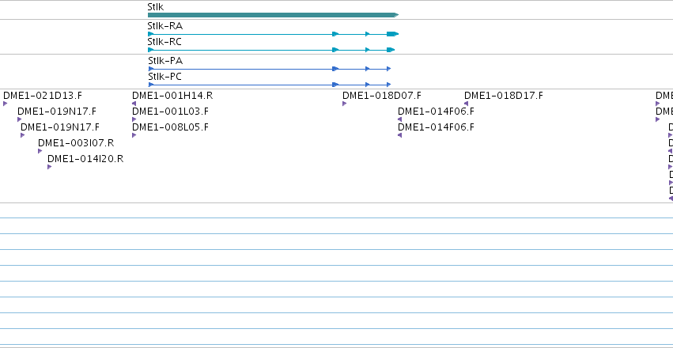Screen dimensions: 673x348
Task: Select the DME1-014I20.R arrow glyph
Action: 49,167
